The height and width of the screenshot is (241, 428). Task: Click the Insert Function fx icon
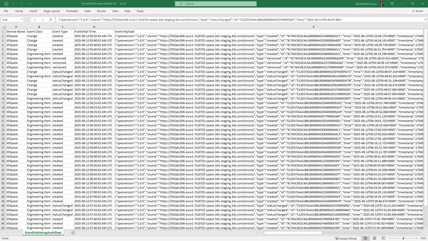[x=51, y=20]
